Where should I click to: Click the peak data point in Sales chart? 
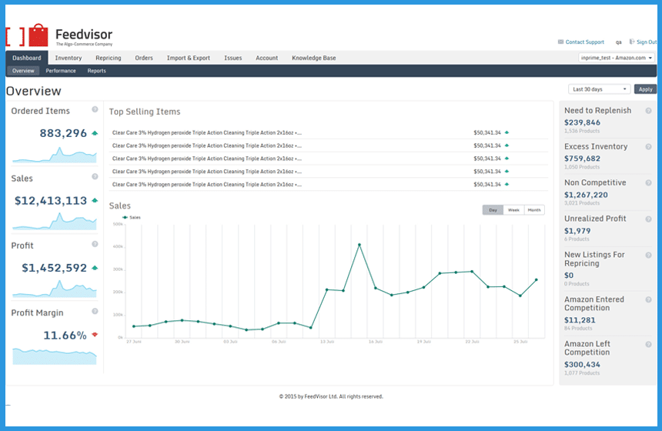pos(359,245)
